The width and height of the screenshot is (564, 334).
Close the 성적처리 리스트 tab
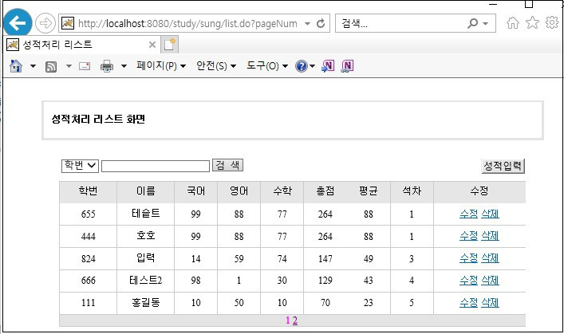[152, 45]
